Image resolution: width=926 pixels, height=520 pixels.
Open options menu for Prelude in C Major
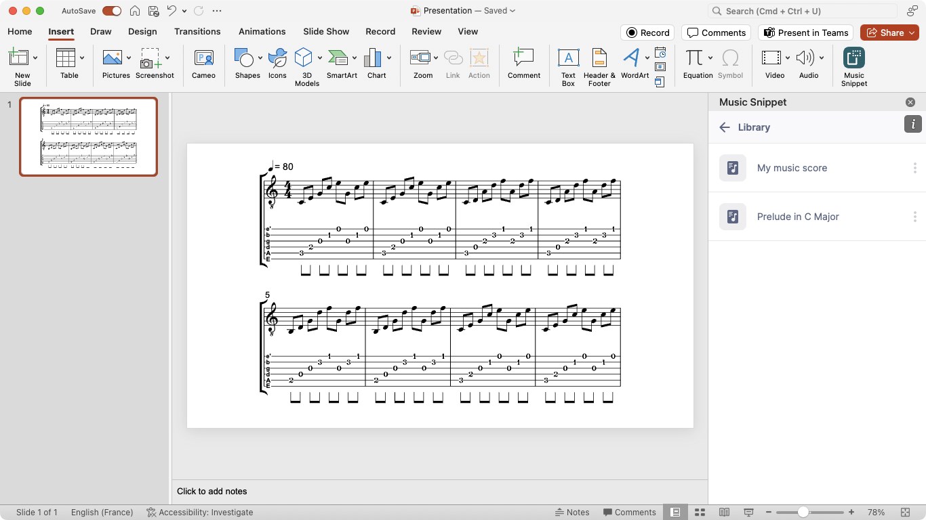tap(914, 217)
